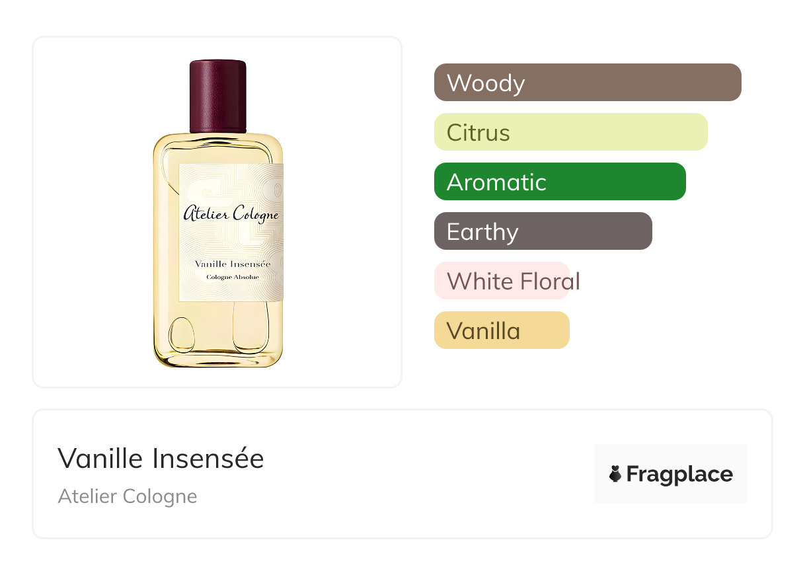Select the Vanille Insensée name on the bottle label
This screenshot has width=805, height=571.
point(233,264)
